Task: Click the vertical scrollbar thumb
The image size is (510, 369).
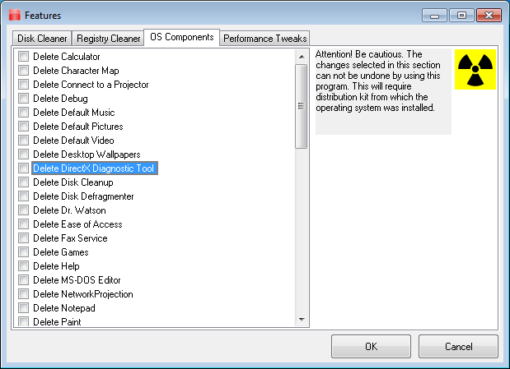Action: (x=302, y=105)
